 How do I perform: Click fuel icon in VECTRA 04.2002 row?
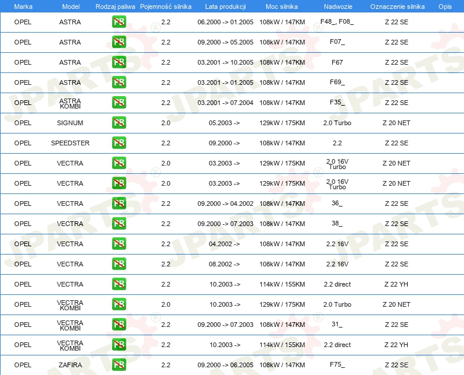[119, 243]
